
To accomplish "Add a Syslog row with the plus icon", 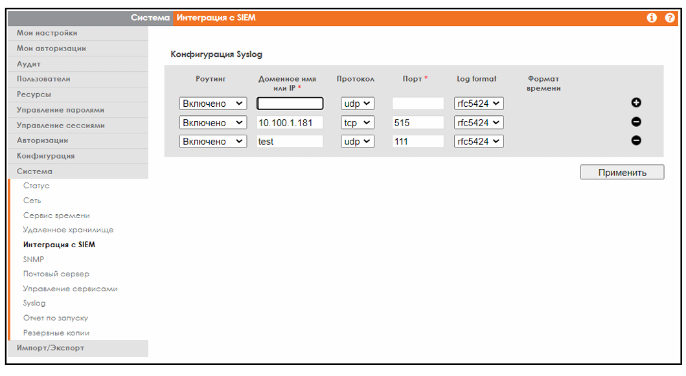I will (x=636, y=102).
